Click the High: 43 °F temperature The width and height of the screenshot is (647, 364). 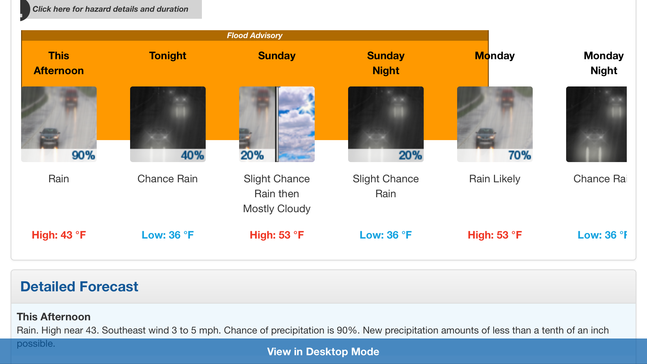point(59,235)
